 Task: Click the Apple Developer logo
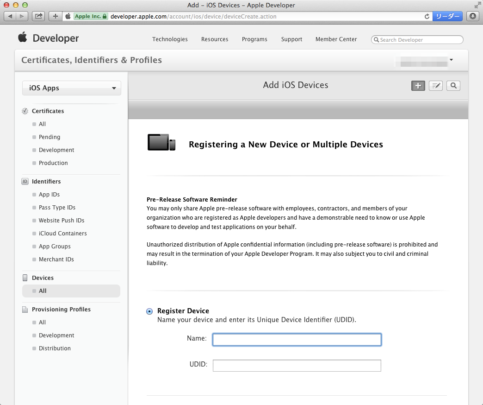pyautogui.click(x=48, y=38)
